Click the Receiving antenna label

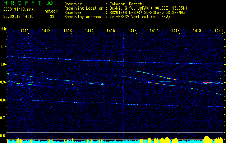(x=83, y=17)
